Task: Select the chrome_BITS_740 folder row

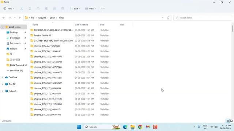Action: (47, 51)
